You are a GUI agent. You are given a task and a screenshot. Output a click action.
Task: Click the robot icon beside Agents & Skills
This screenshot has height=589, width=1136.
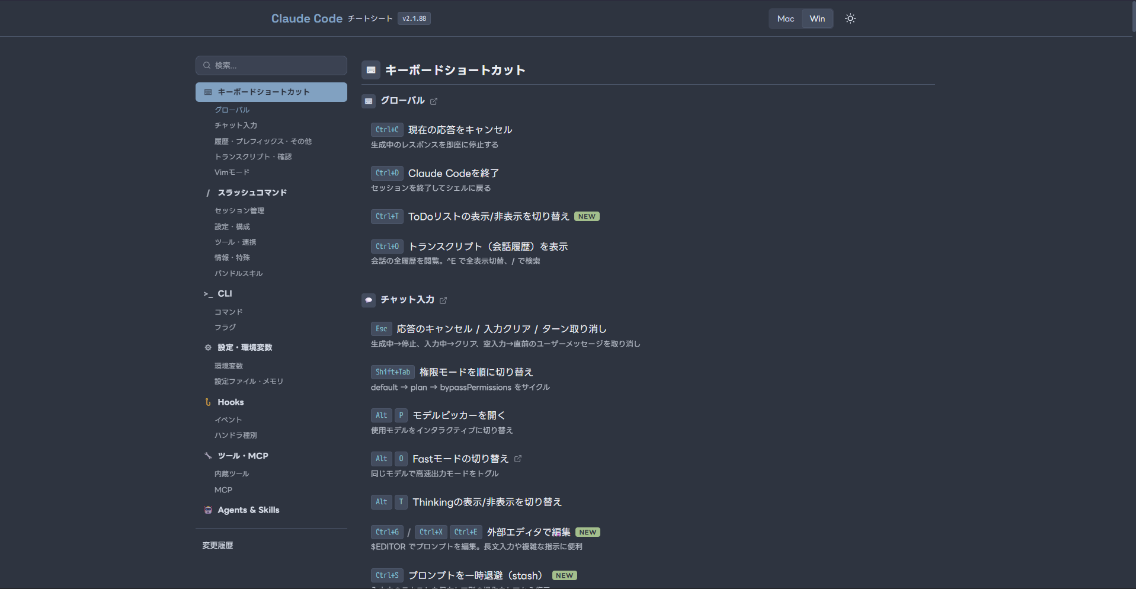click(x=207, y=510)
